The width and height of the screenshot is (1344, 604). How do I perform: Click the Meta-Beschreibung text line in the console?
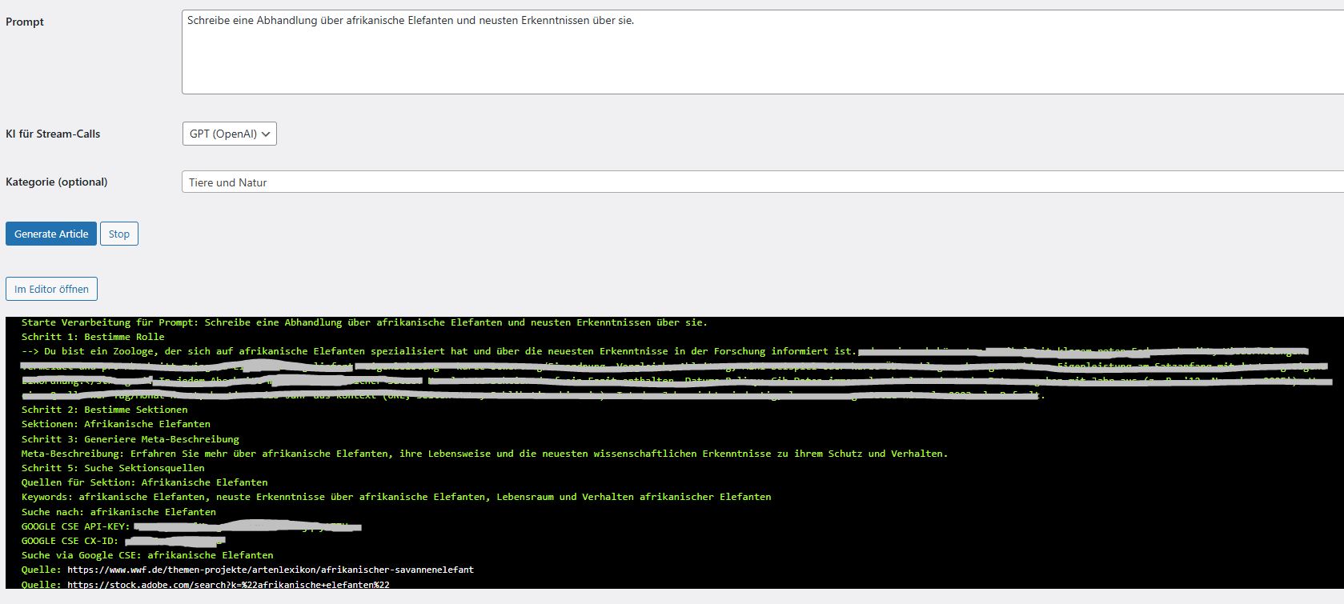[484, 454]
